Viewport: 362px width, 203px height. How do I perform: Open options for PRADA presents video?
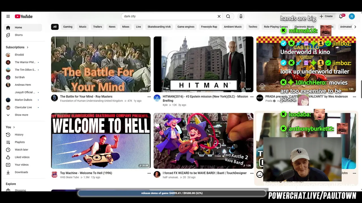pos(354,97)
